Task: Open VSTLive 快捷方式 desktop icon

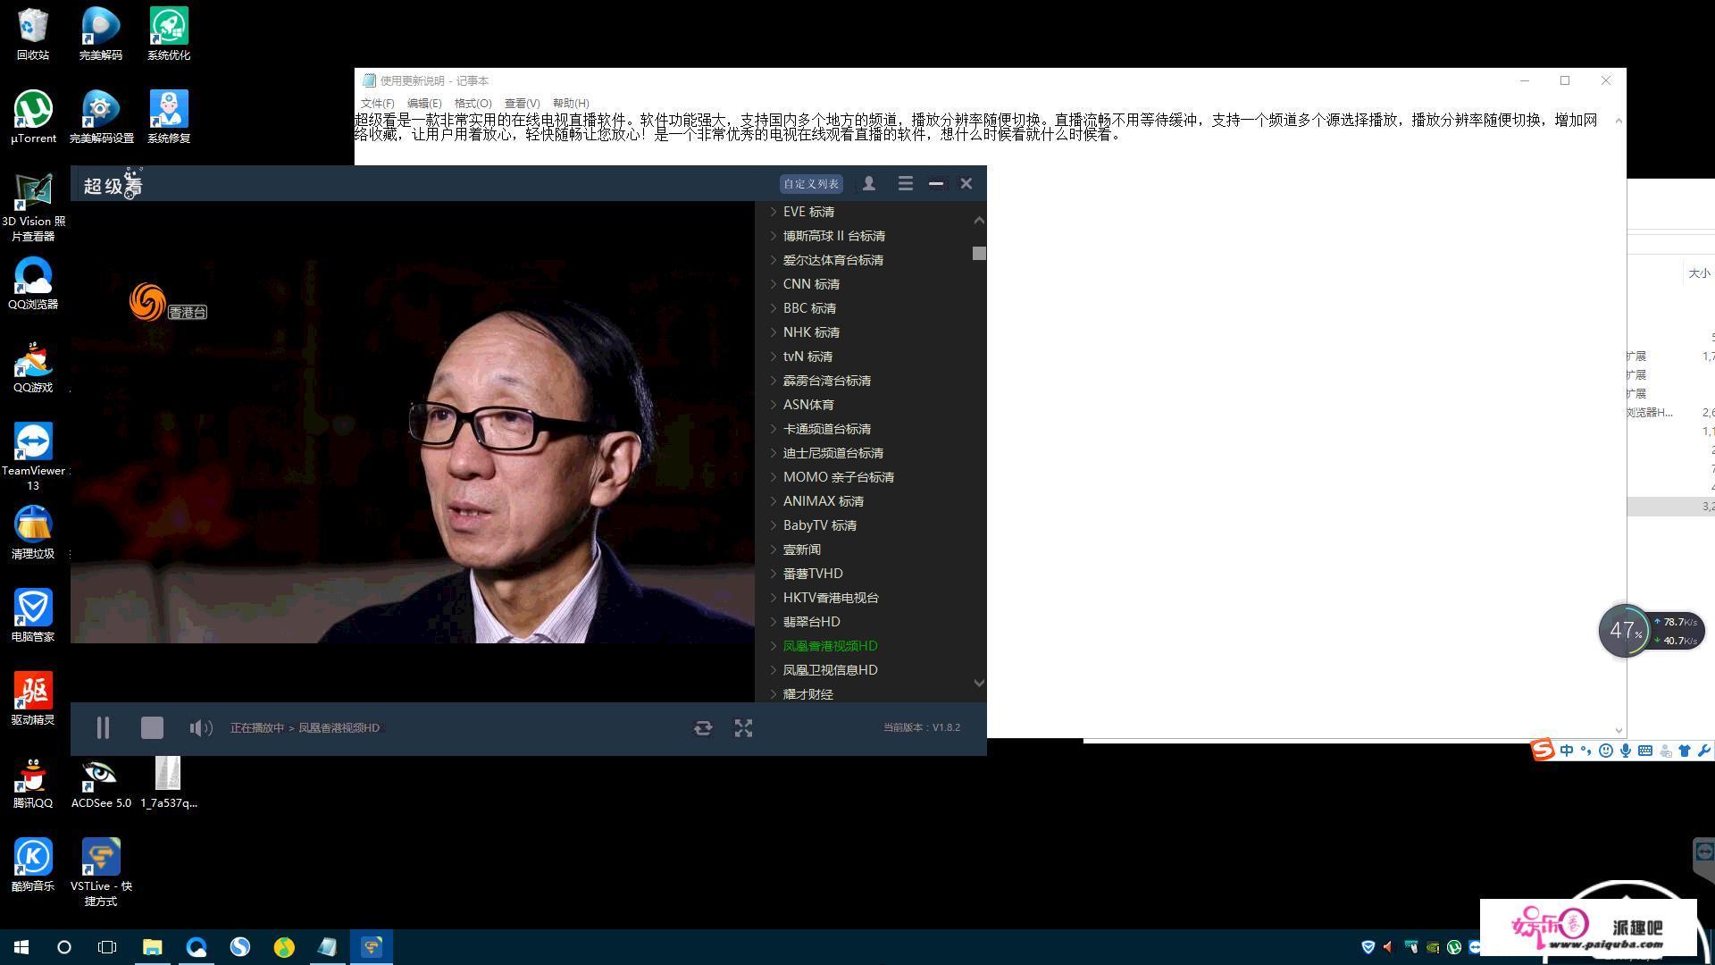Action: [101, 872]
